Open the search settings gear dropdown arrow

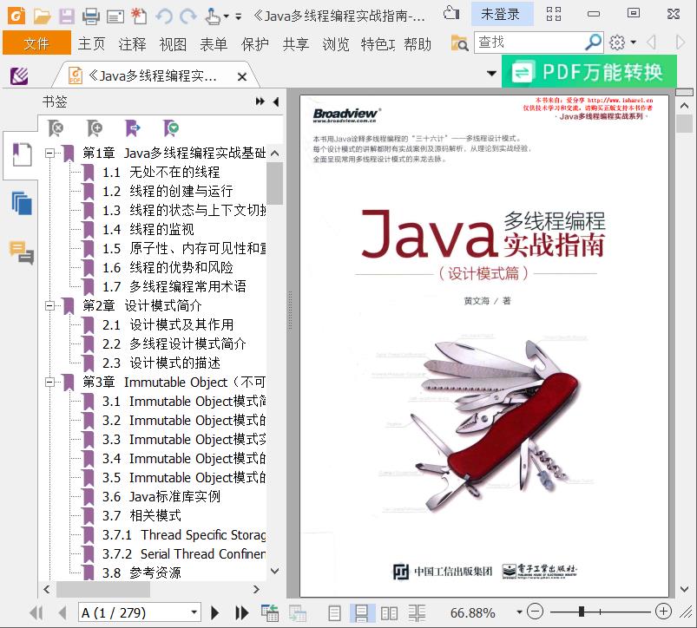click(634, 43)
